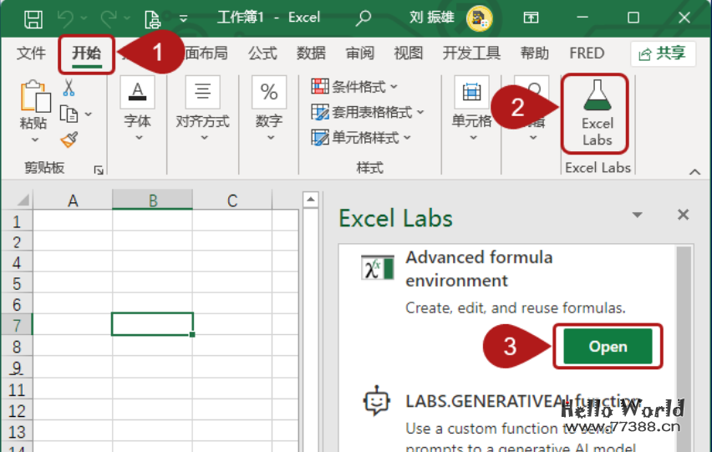Select row 12 header
712x452 pixels.
[x=17, y=411]
